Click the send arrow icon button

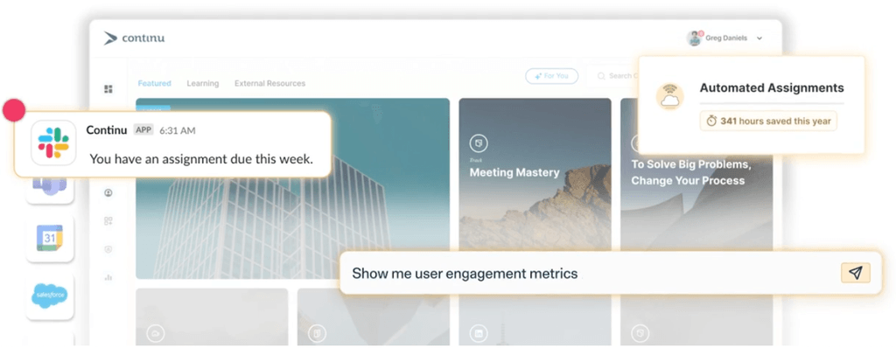point(855,273)
